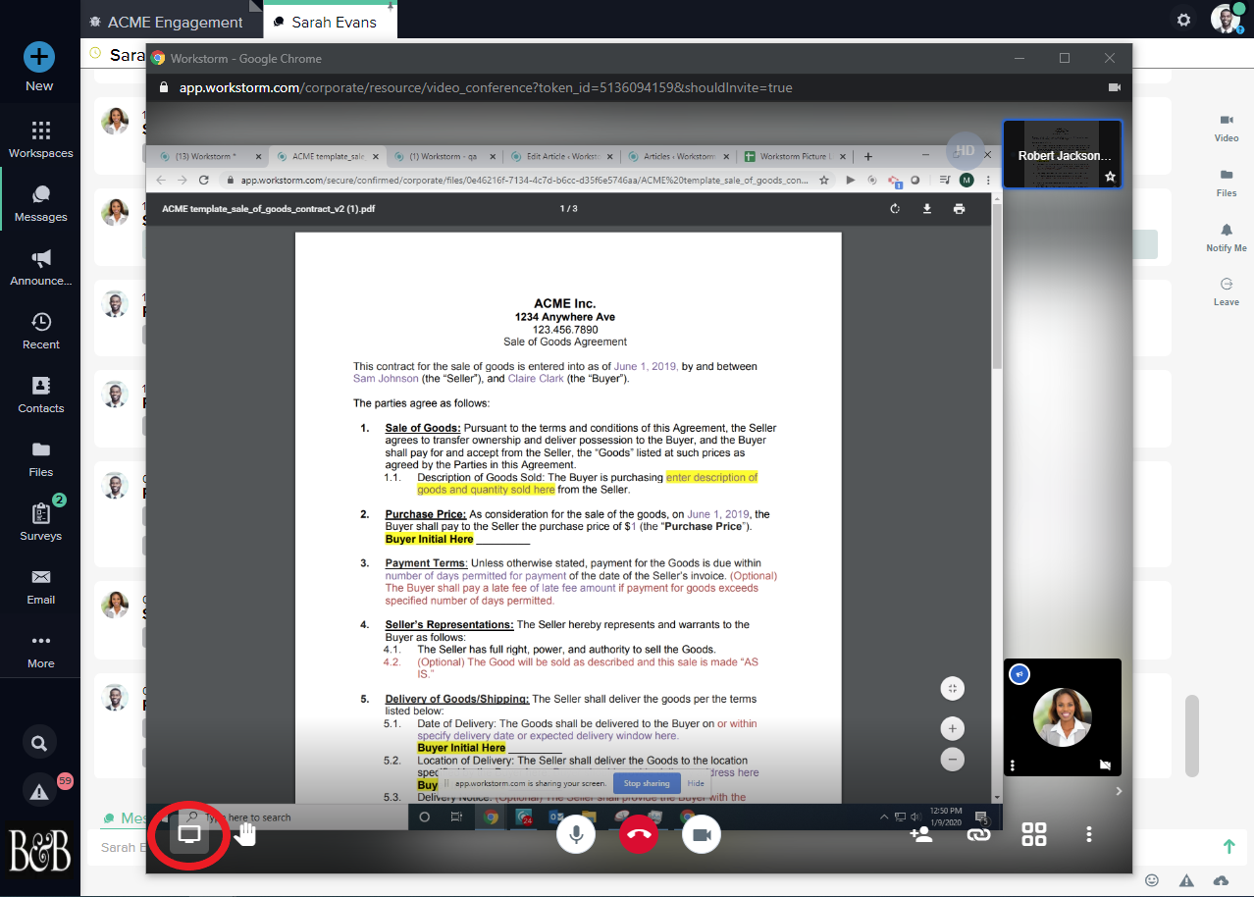Select the local participant woman's video thumbnail
Screen dimensions: 1254x897
tap(1063, 717)
